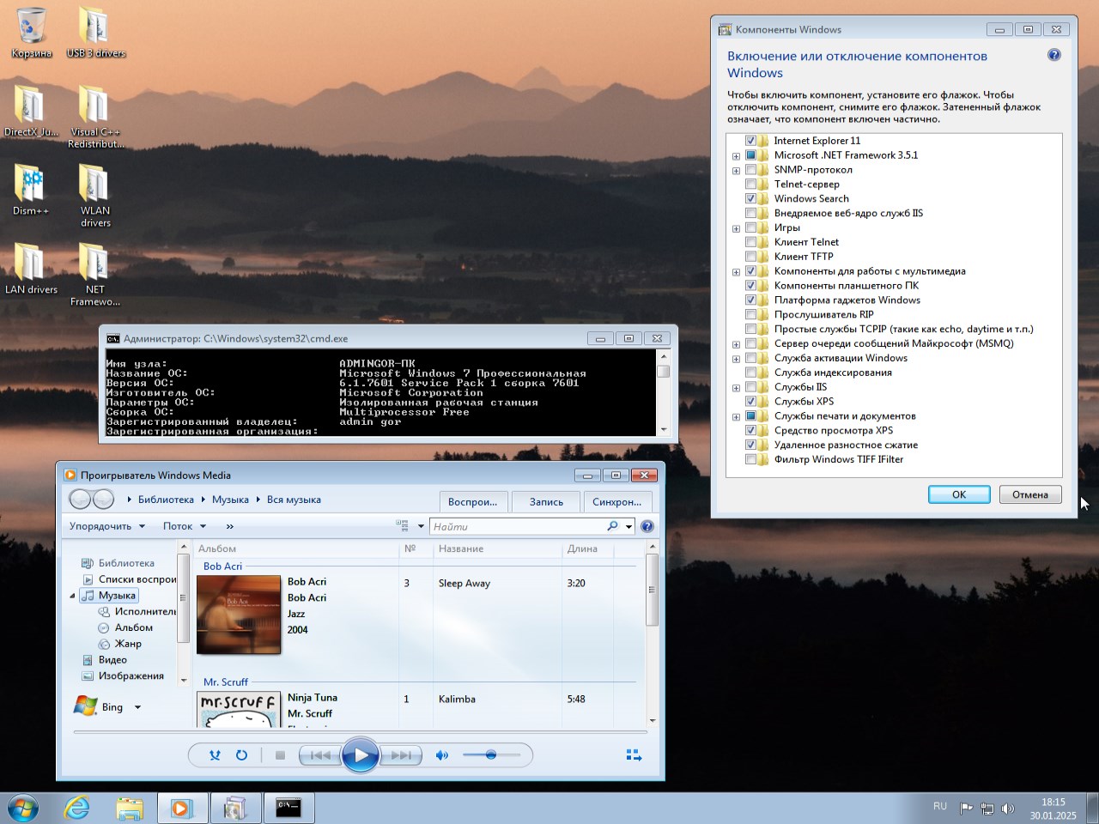The height and width of the screenshot is (824, 1099).
Task: Switch to the Запись tab
Action: pos(546,501)
